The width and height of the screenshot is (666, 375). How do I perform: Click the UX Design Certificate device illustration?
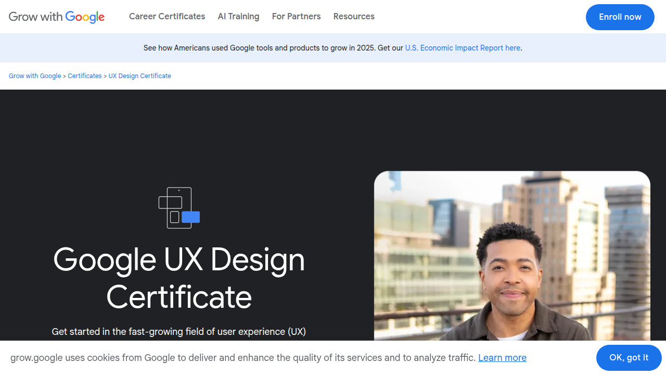[x=179, y=207]
